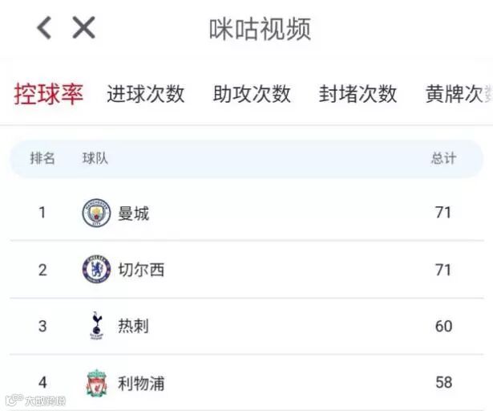This screenshot has width=493, height=411.
Task: Switch to the 进球次数 tab
Action: click(x=146, y=94)
